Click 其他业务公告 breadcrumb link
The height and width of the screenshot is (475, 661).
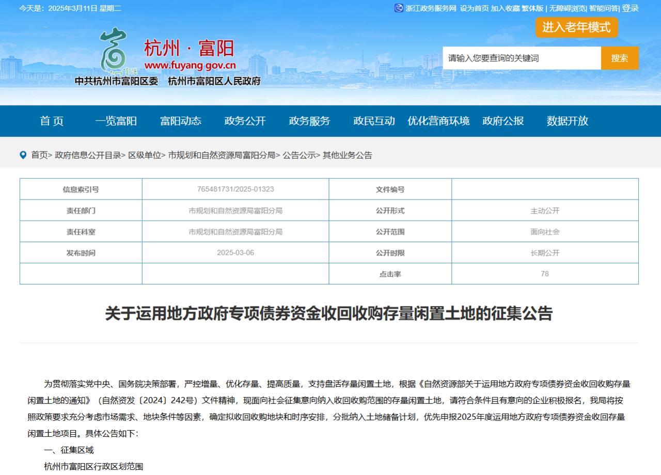pos(347,155)
